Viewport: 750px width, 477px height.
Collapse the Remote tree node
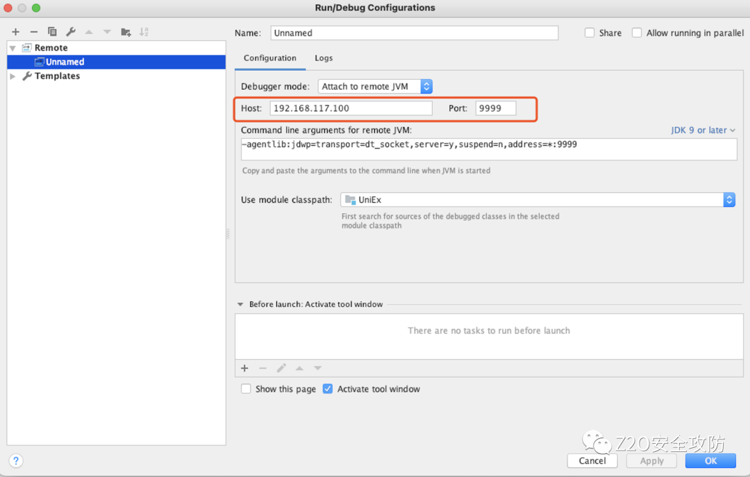13,48
